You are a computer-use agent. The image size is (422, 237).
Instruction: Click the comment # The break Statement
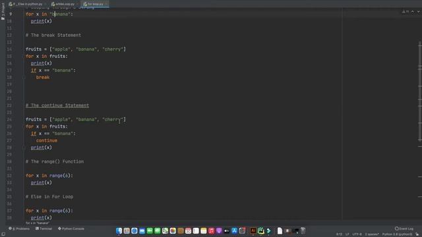[53, 35]
